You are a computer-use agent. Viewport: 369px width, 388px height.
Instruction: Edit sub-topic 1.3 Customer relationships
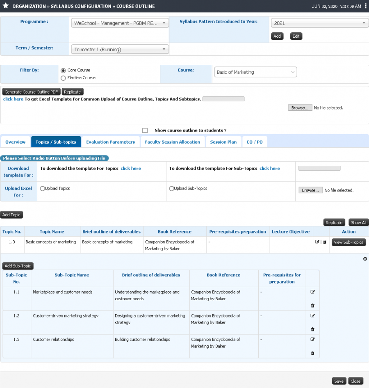coord(312,339)
